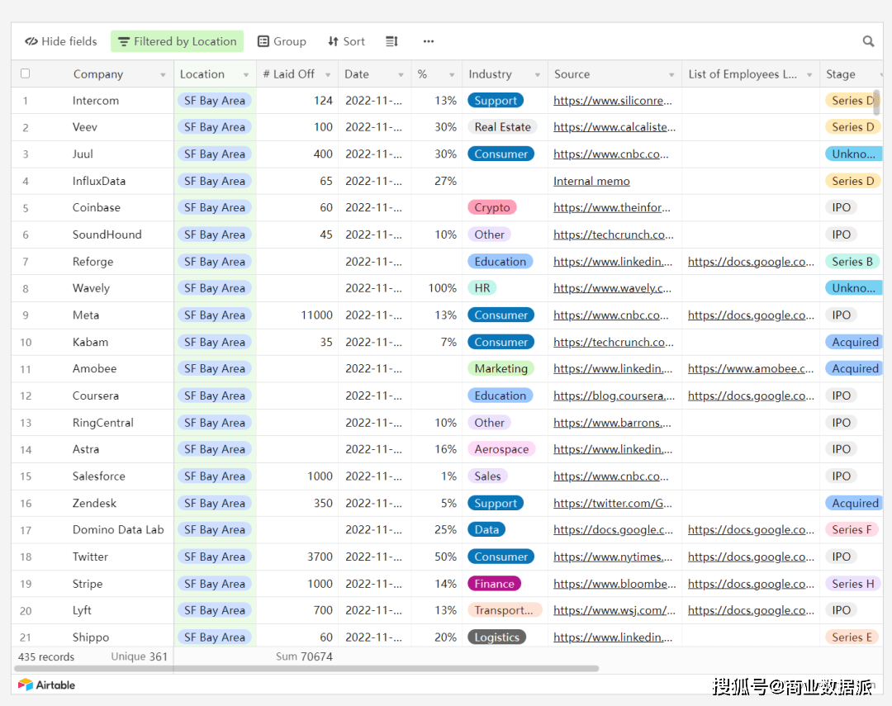
Task: Click the Real Estate tag in Veev's row
Action: click(503, 127)
